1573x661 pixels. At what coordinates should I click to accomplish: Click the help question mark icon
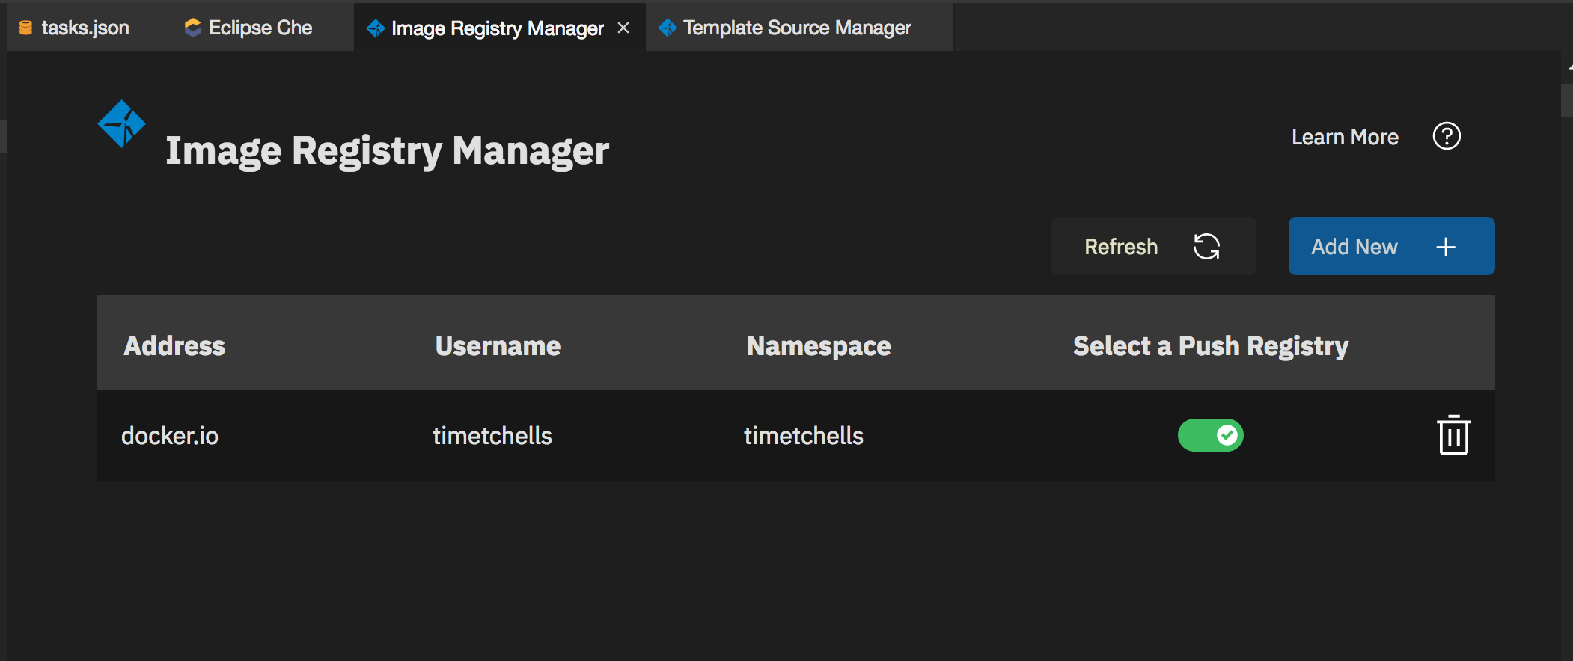[x=1446, y=136]
